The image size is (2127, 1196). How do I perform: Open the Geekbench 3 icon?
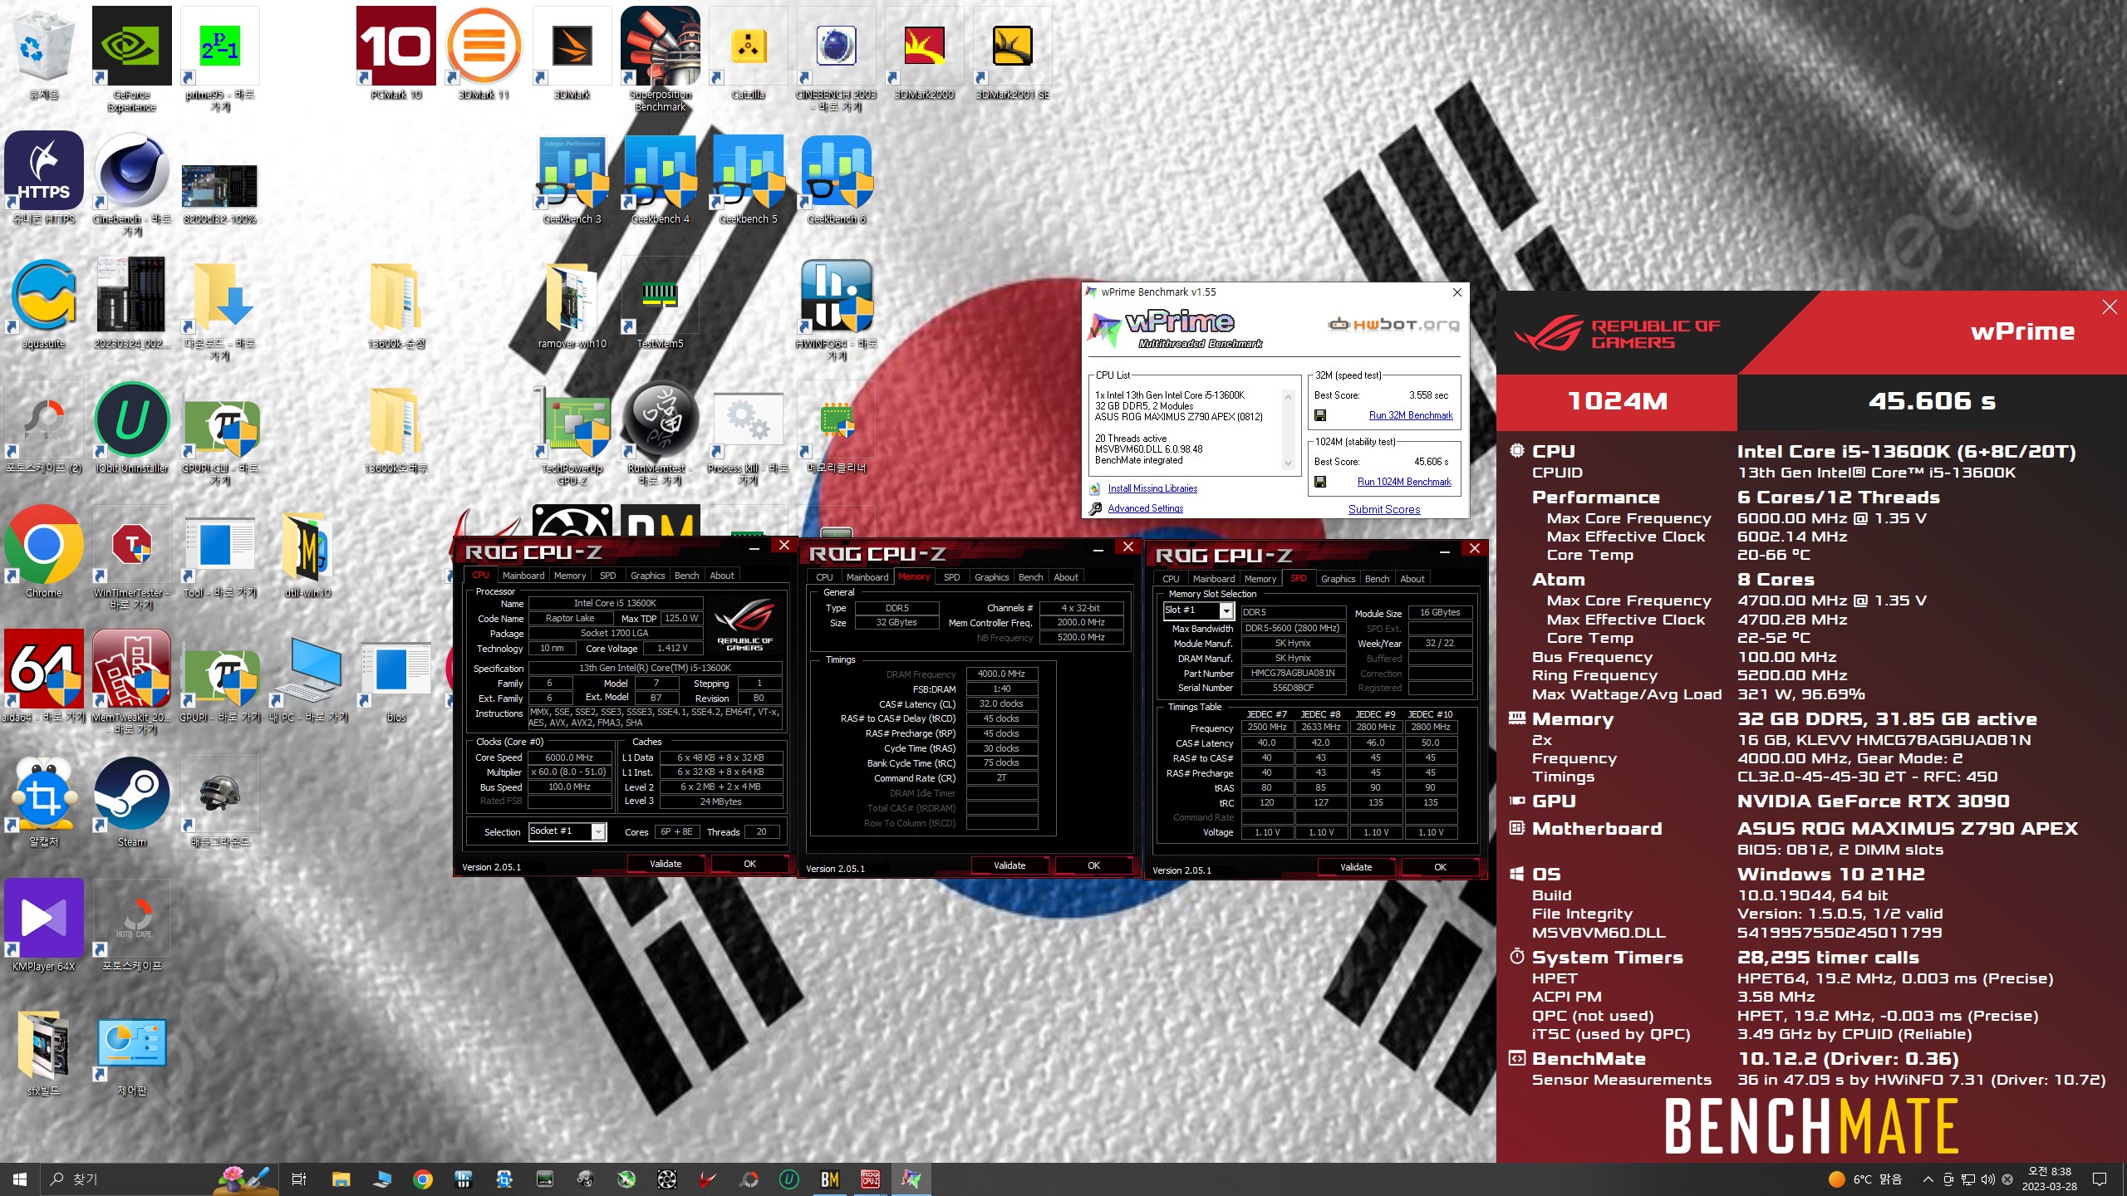572,179
